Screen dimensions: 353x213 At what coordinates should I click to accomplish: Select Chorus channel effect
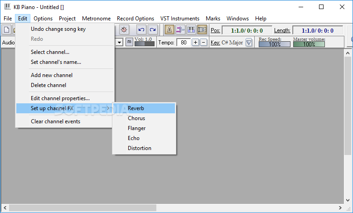coord(144,118)
